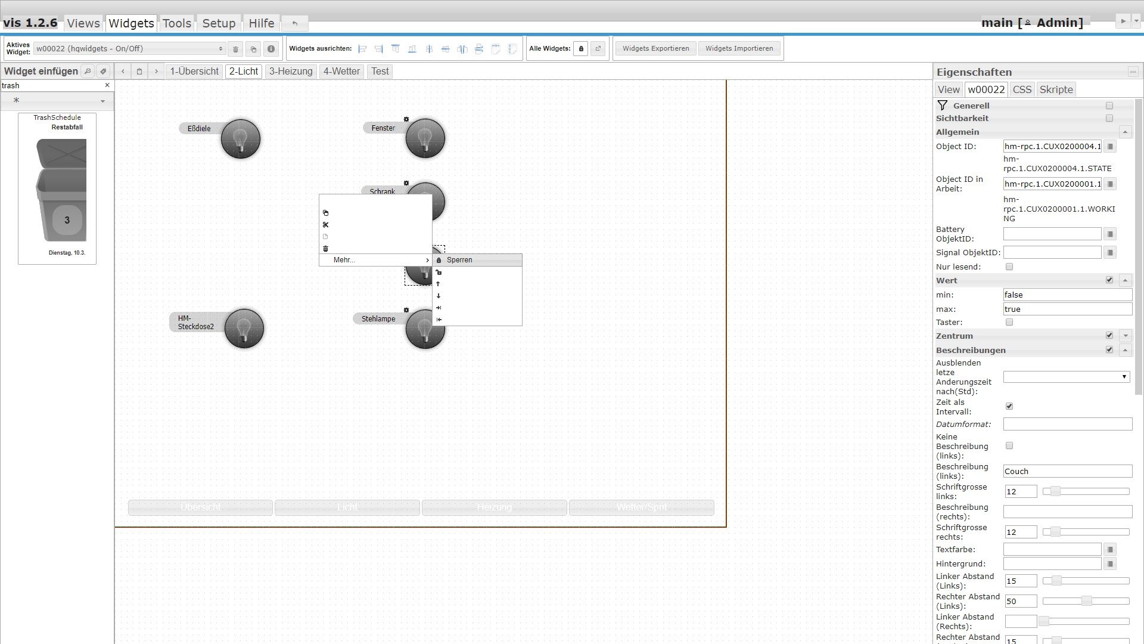Uncheck the Wert section checkbox
Image resolution: width=1144 pixels, height=644 pixels.
coord(1109,280)
